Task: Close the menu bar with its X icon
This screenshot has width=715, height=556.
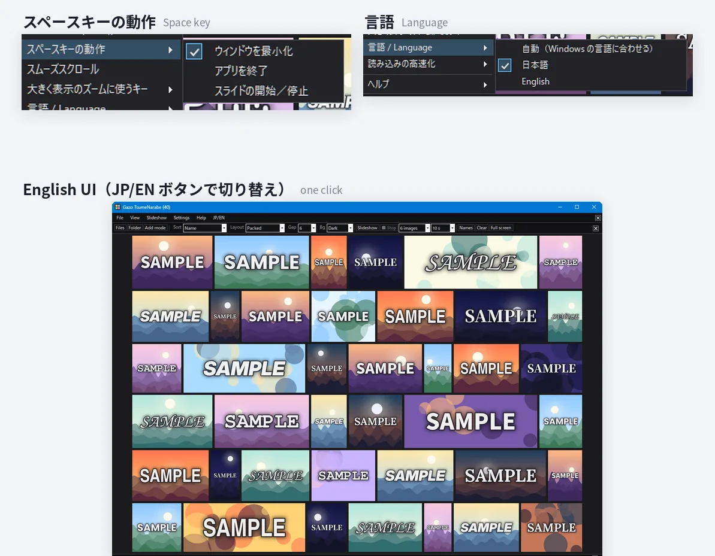Action: pos(598,218)
